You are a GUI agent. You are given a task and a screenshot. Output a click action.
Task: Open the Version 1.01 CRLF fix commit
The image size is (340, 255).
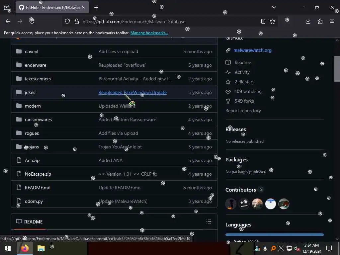[128, 174]
